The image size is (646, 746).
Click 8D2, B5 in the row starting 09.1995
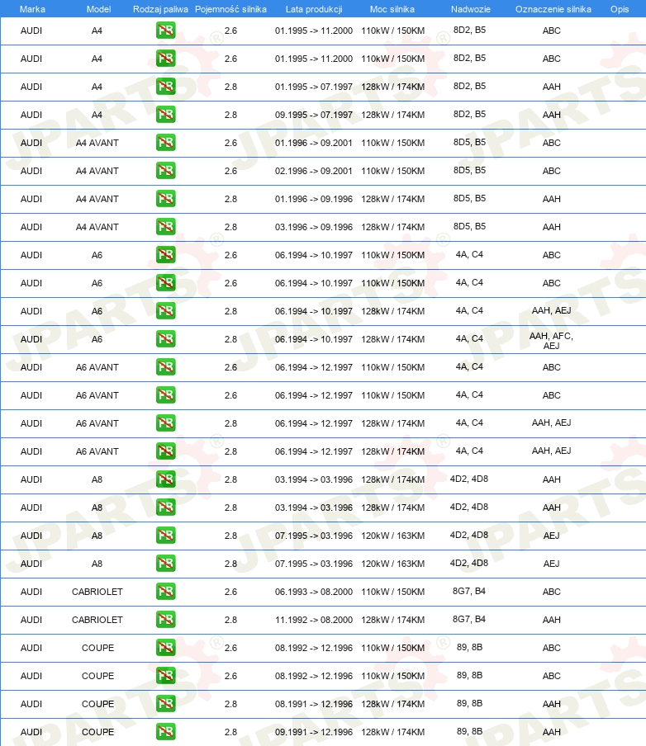click(x=469, y=114)
